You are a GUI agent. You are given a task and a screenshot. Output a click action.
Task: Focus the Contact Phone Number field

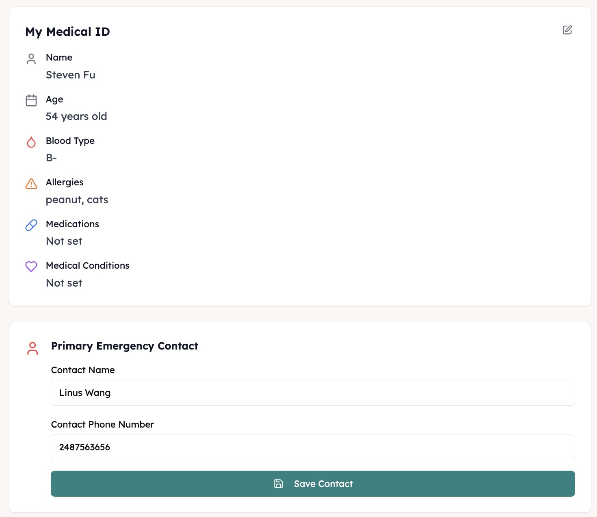pos(313,447)
